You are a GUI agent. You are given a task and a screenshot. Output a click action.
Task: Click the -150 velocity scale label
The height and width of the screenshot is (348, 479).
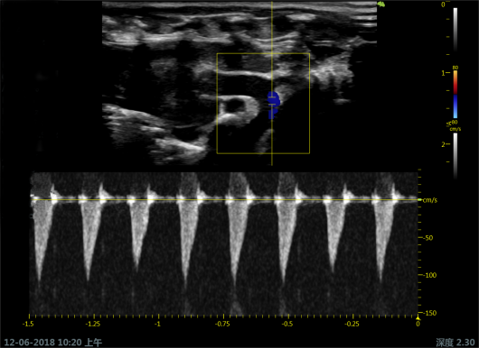click(429, 313)
